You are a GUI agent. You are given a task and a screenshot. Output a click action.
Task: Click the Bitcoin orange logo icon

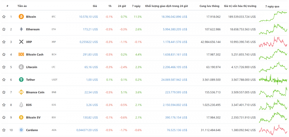21,17
